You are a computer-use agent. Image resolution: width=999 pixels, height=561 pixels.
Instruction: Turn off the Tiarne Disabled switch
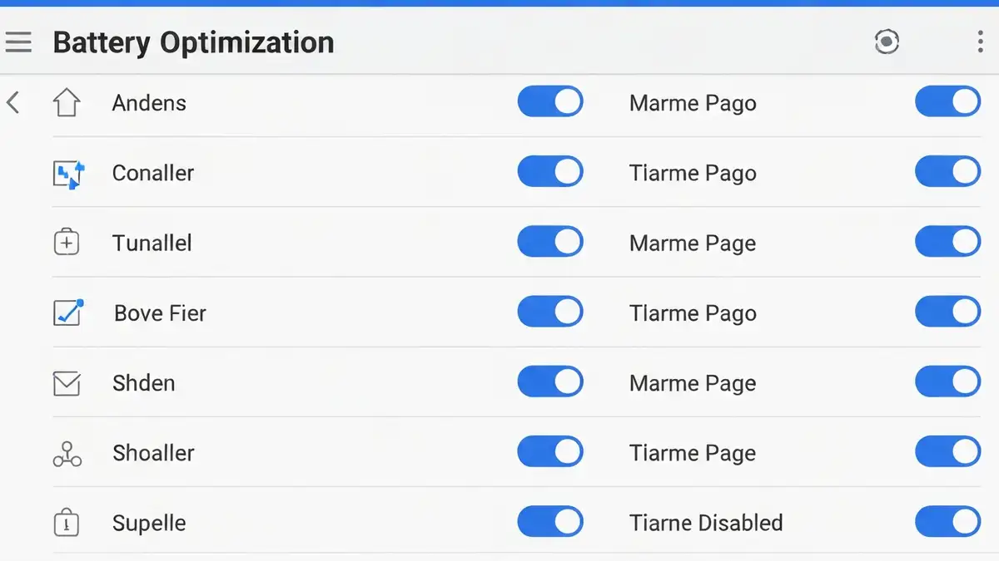[948, 522]
